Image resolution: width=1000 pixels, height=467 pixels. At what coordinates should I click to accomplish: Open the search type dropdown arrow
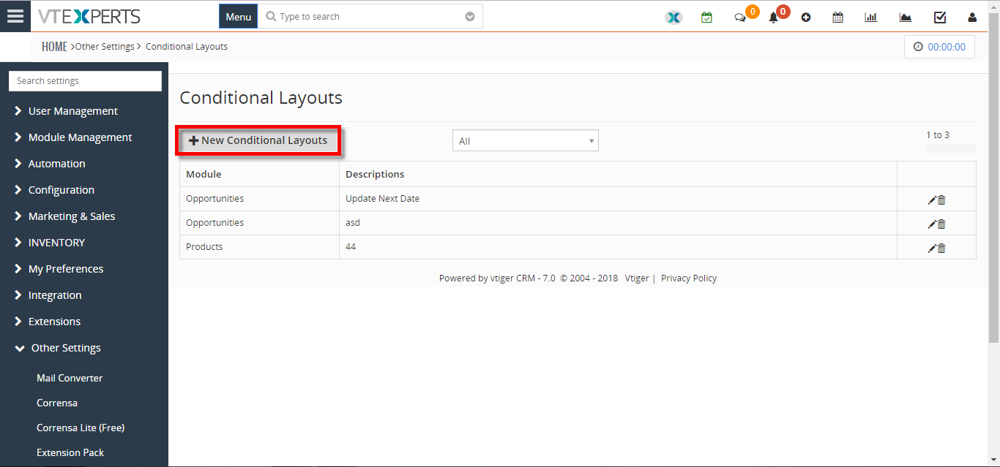click(x=470, y=17)
